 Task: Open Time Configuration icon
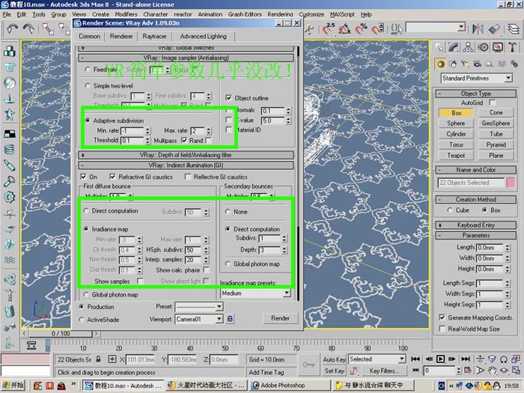click(x=468, y=371)
